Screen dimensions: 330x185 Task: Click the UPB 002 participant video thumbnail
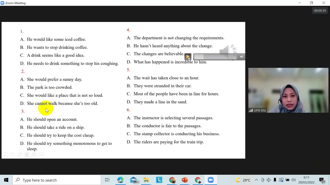click(288, 90)
